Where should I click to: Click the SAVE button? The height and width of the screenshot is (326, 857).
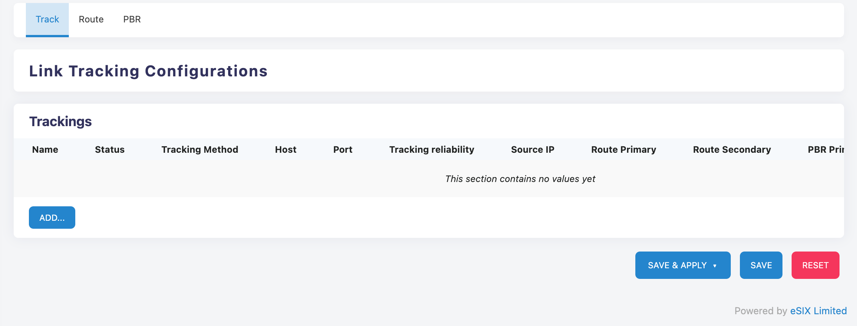click(761, 265)
